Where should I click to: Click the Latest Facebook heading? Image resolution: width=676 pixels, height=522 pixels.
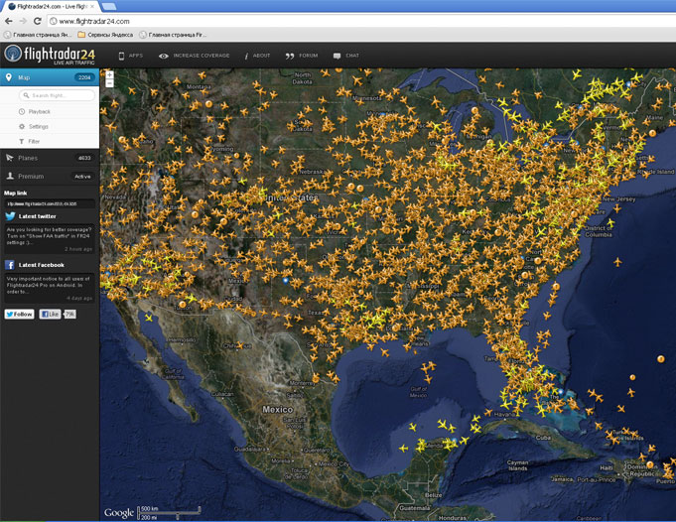(x=42, y=265)
